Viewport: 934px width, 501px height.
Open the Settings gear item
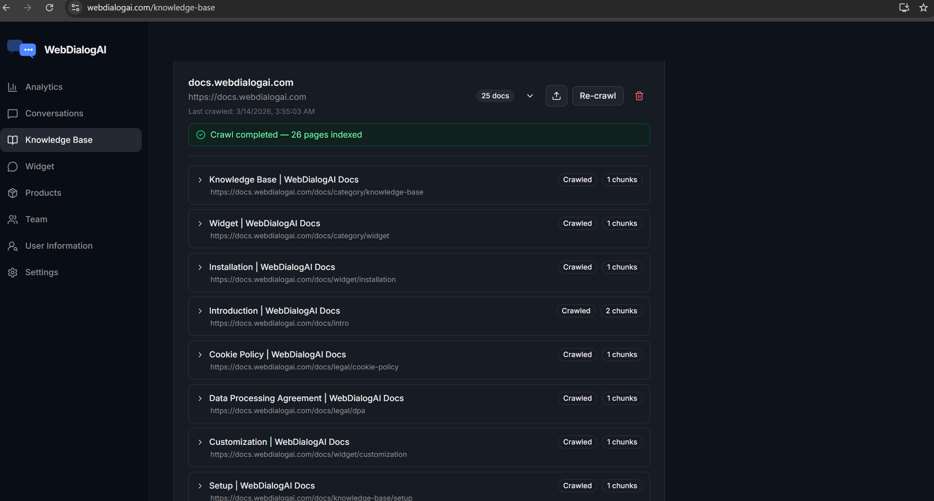pyautogui.click(x=41, y=272)
